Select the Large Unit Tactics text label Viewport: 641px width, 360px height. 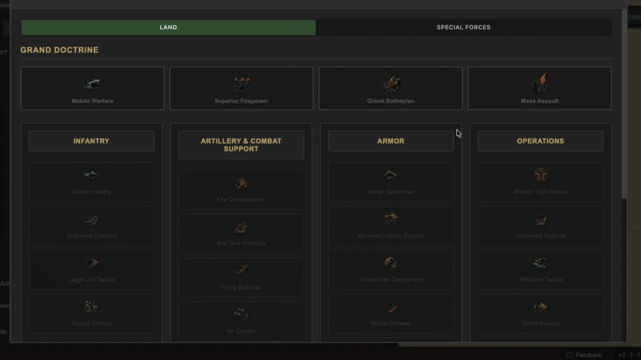[x=91, y=279]
